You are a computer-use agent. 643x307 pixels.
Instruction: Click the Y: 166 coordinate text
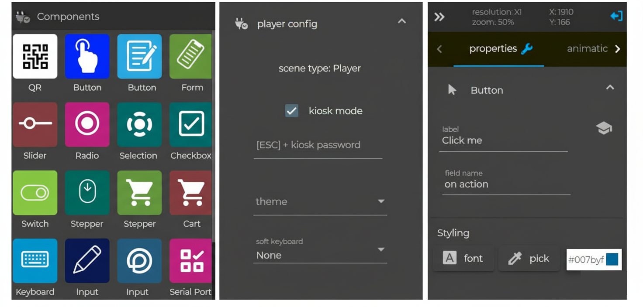(x=559, y=22)
